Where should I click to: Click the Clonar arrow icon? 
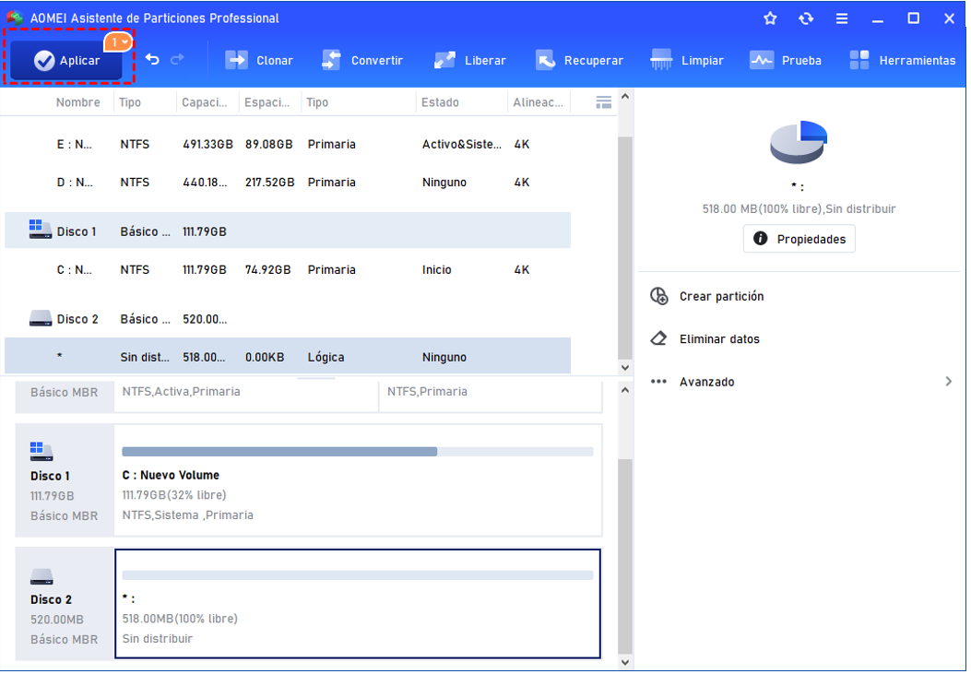pos(236,60)
